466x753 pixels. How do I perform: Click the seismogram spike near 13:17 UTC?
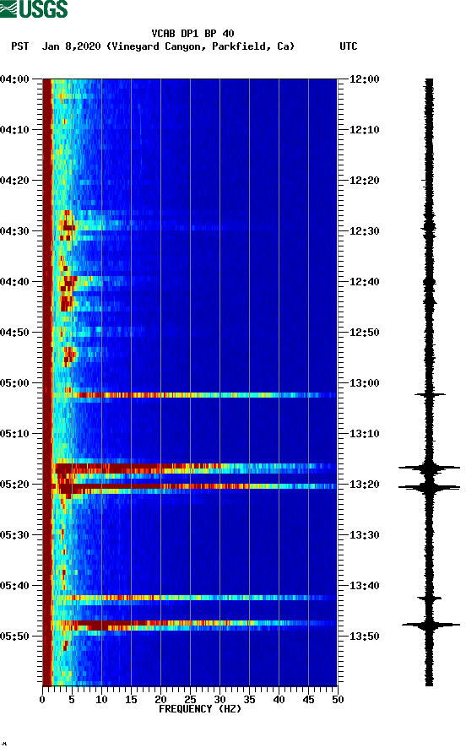coord(429,468)
